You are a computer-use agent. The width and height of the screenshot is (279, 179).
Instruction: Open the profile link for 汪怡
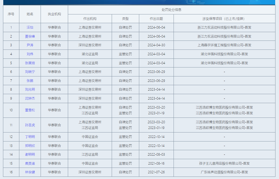[30, 27]
